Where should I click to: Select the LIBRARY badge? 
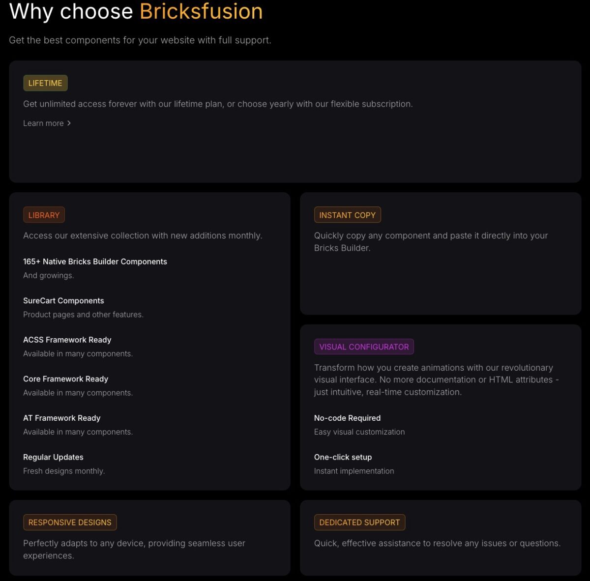point(44,214)
